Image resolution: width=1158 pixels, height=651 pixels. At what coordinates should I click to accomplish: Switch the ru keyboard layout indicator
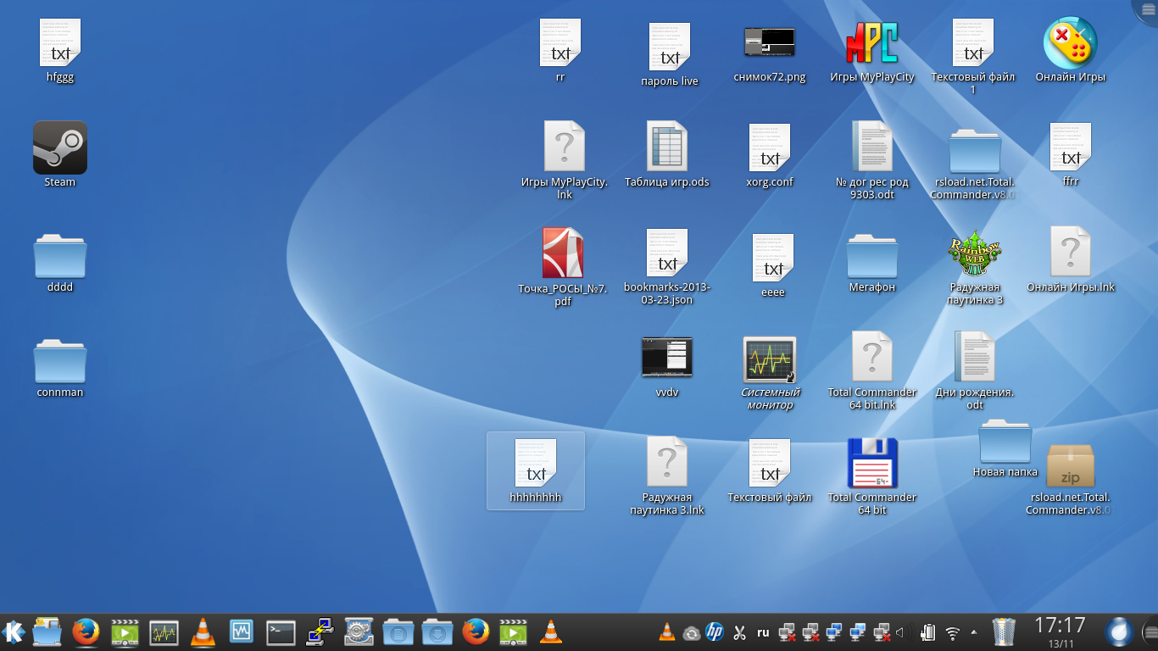[763, 632]
